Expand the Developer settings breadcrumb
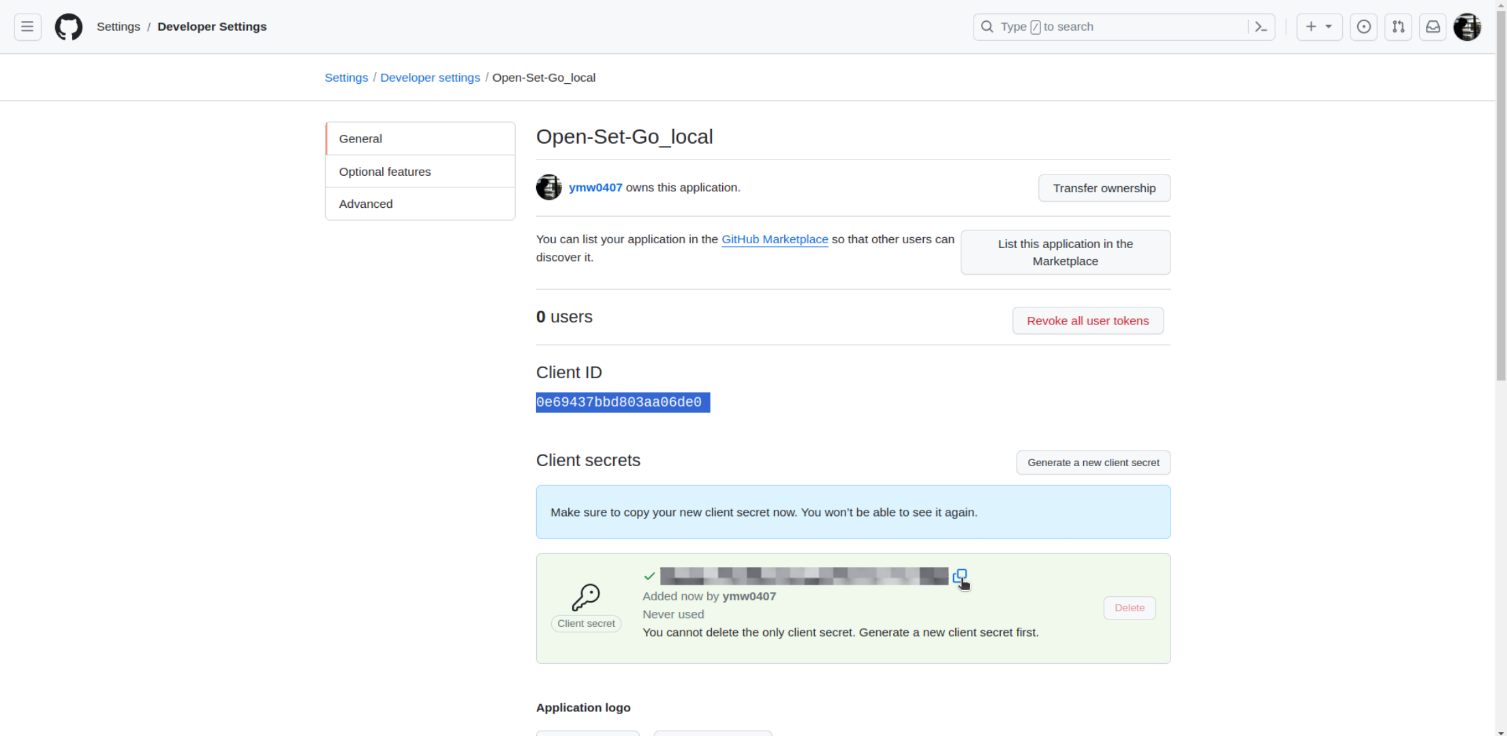1507x736 pixels. (431, 77)
